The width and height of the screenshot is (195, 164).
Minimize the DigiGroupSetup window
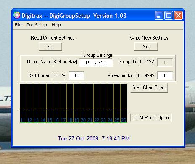(159, 15)
